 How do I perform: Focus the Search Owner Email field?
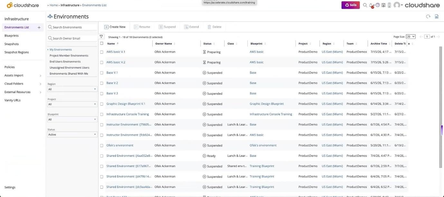click(x=72, y=38)
